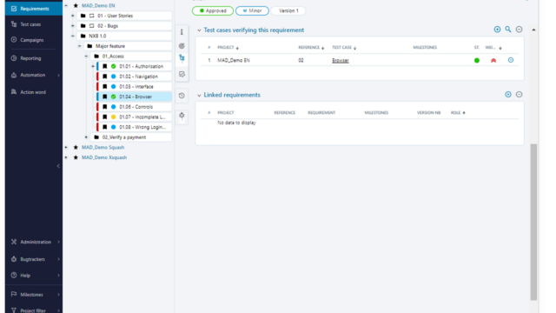Open the Help menu

[x=34, y=275]
